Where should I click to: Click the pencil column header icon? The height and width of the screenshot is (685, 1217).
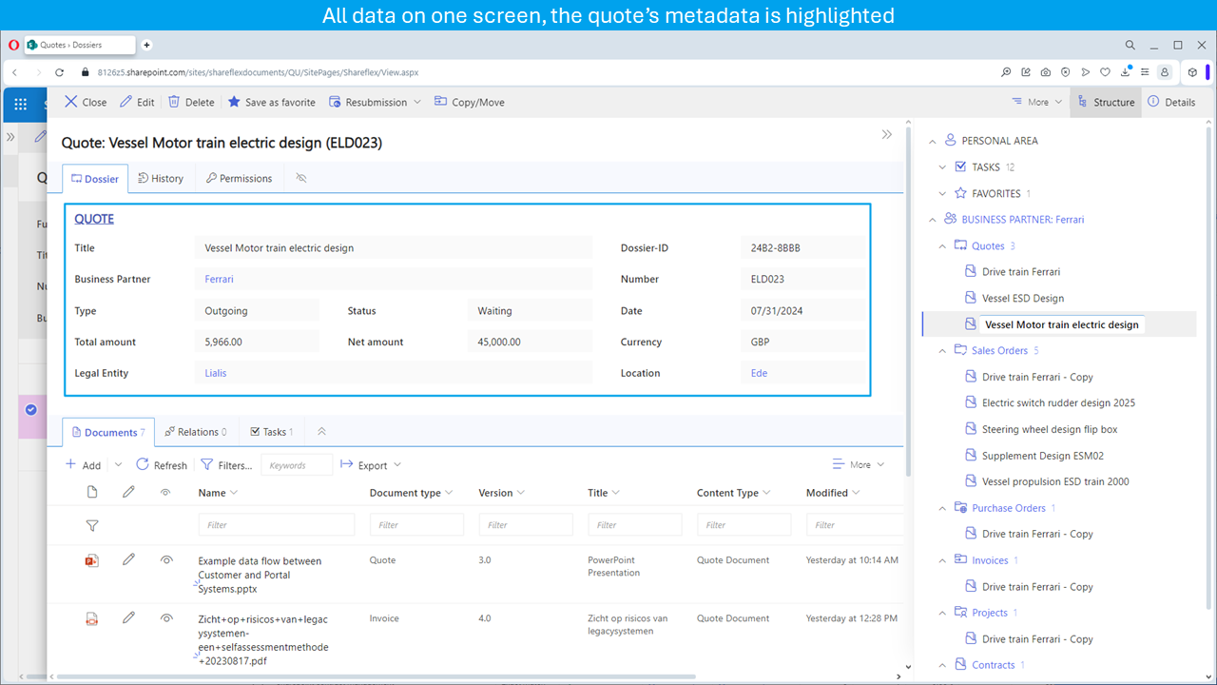(128, 492)
